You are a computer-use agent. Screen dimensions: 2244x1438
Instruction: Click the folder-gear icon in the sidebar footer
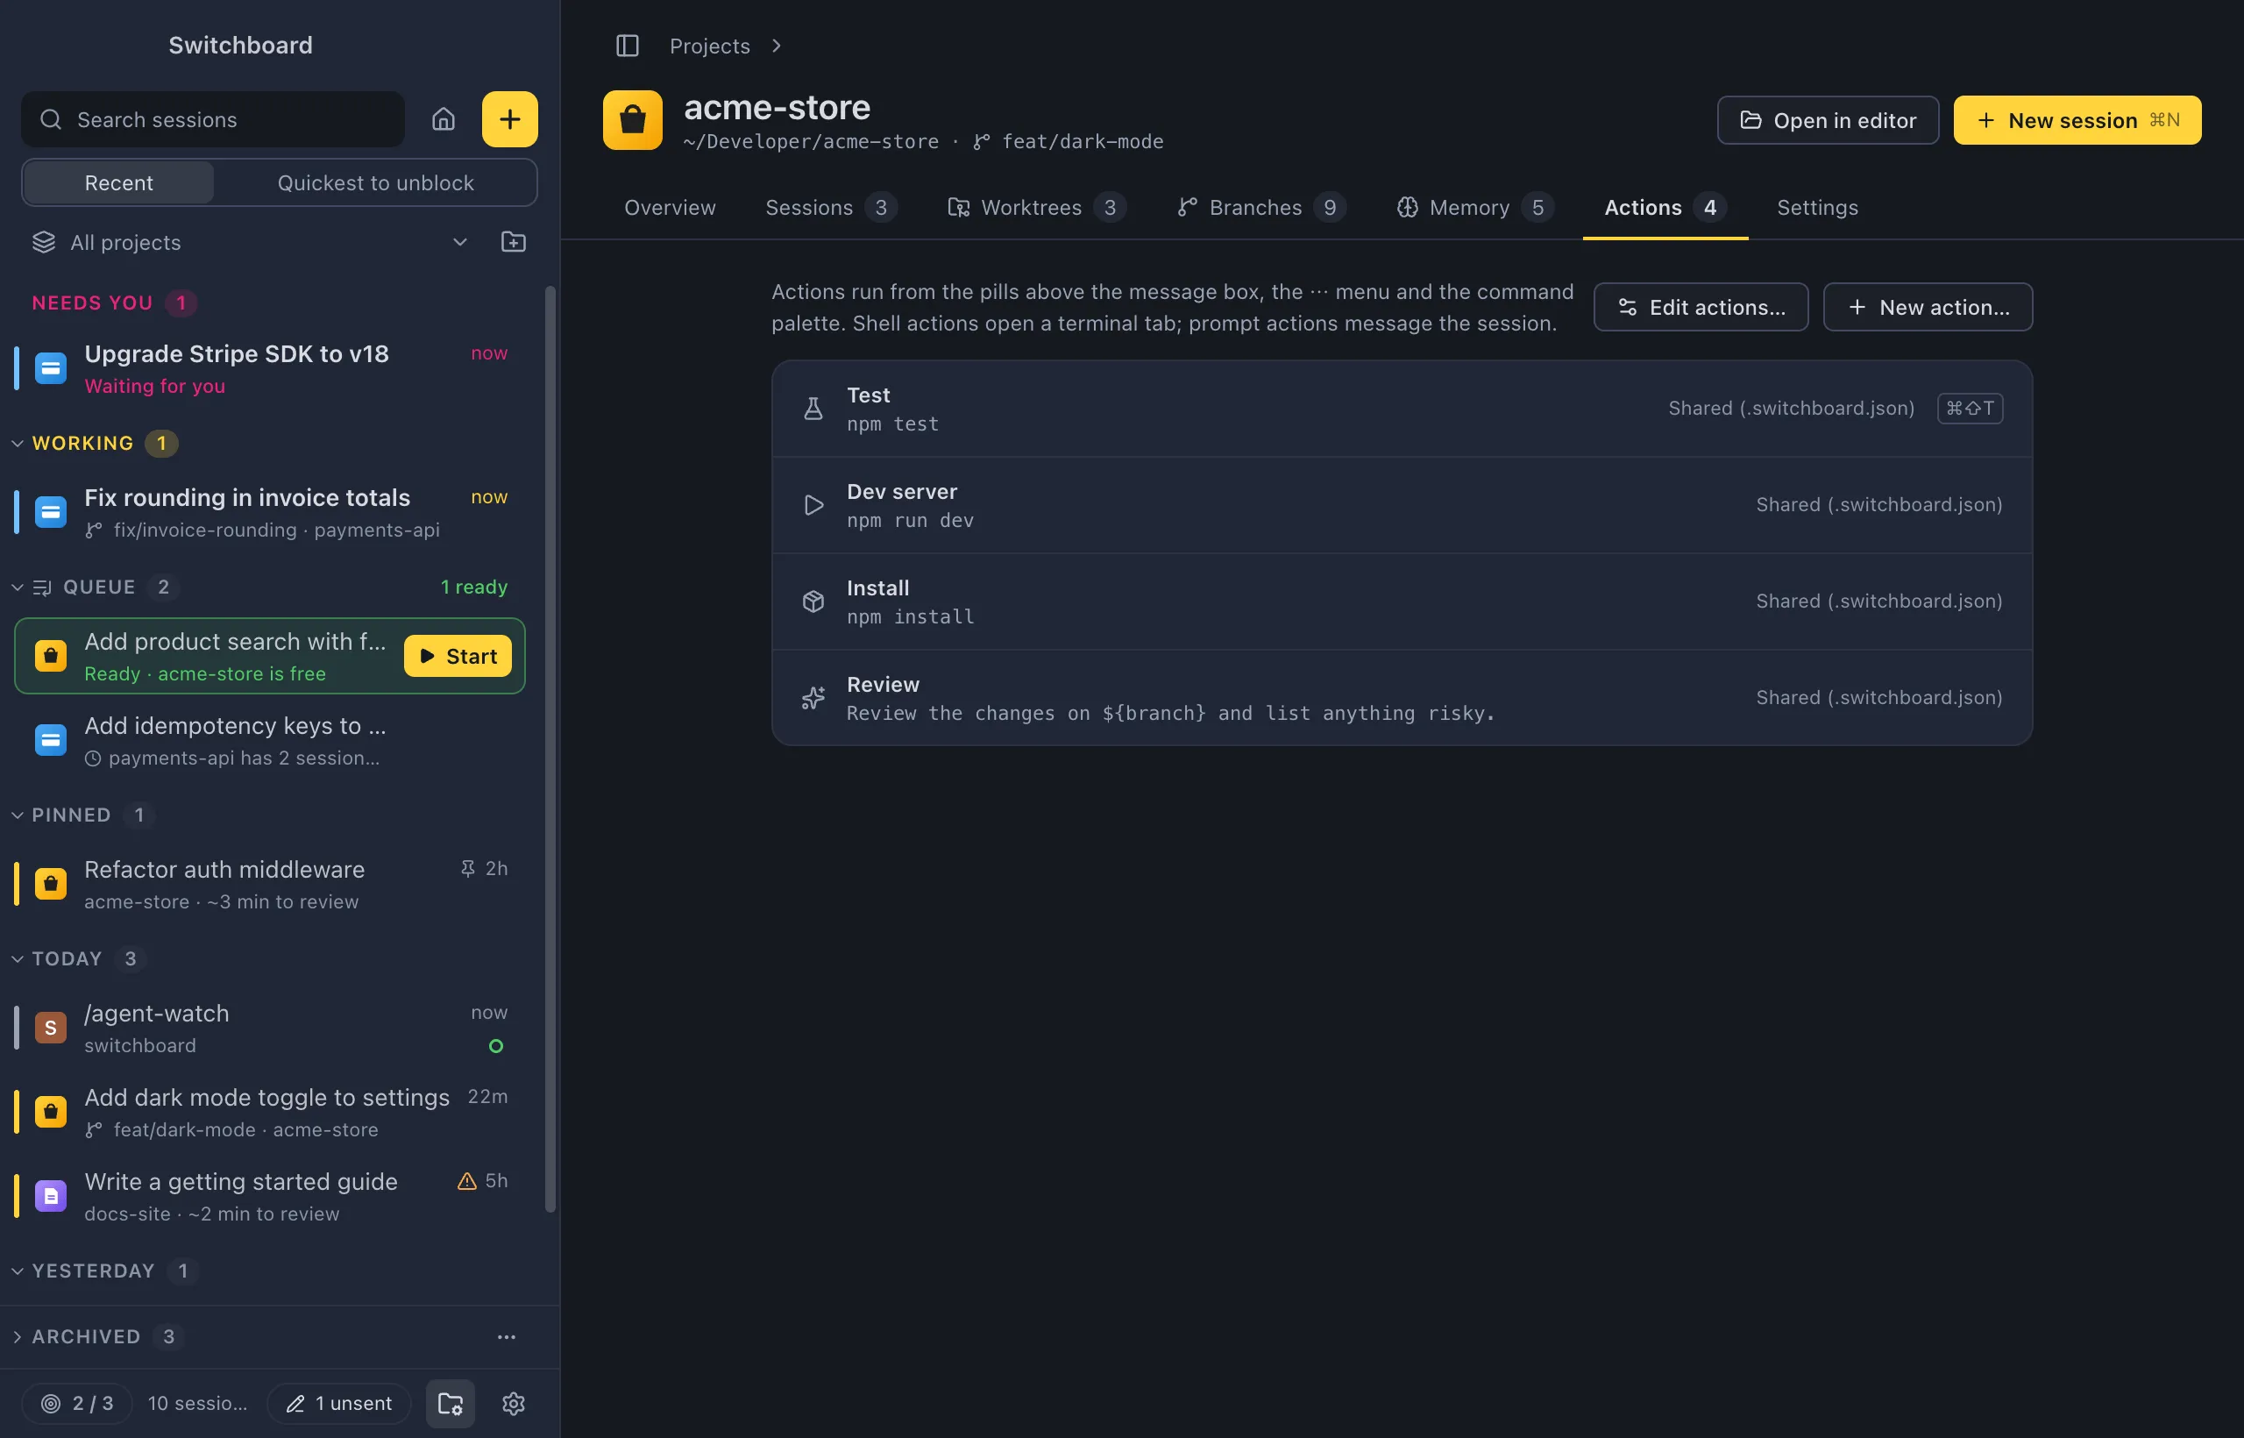pos(451,1404)
